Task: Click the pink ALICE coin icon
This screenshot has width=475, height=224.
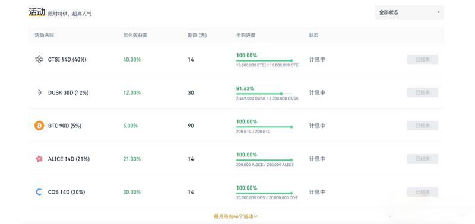Action: (x=39, y=159)
